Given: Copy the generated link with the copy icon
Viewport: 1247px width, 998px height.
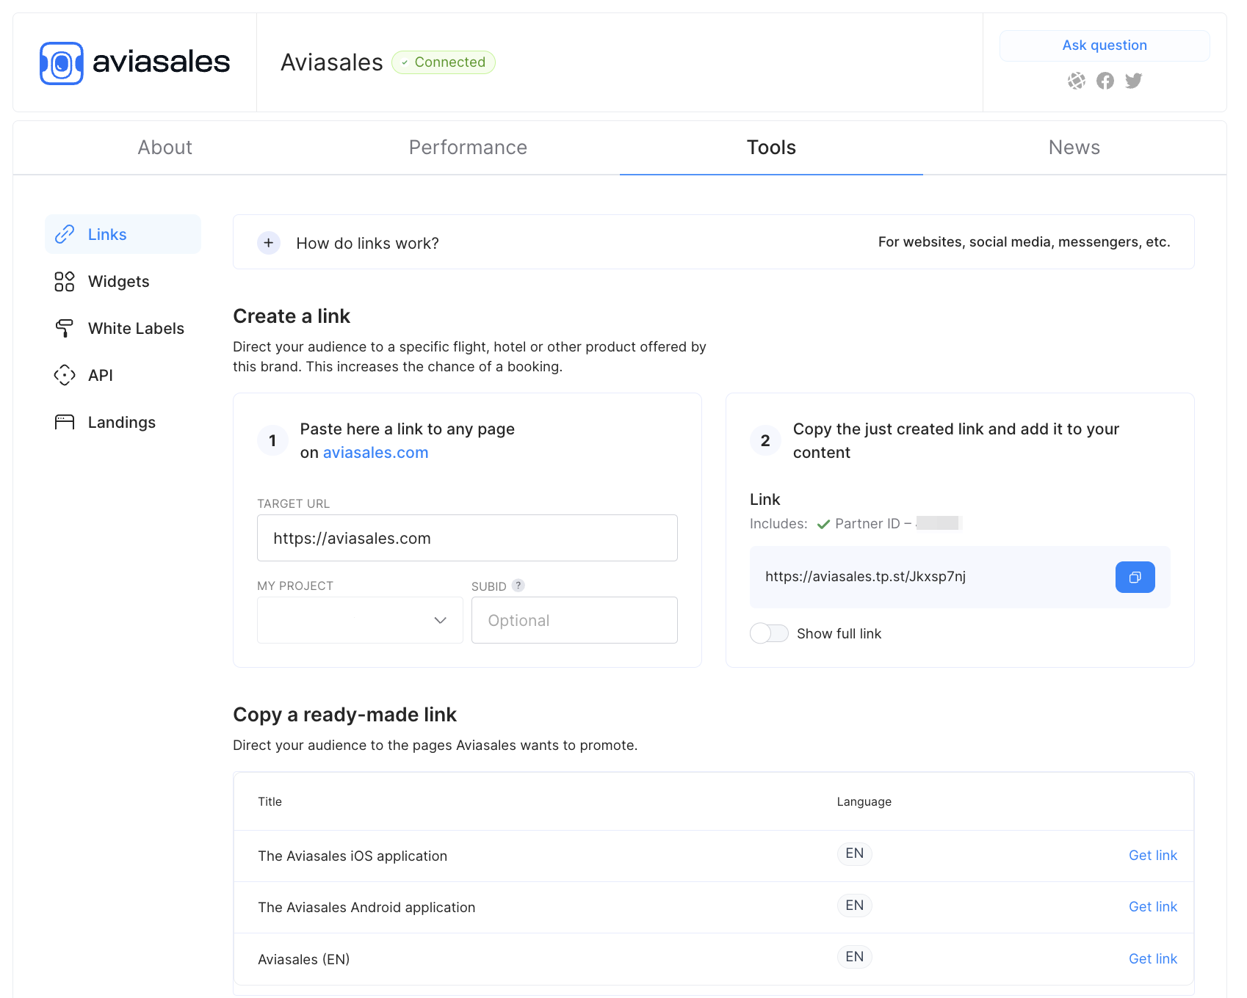Looking at the screenshot, I should point(1135,578).
